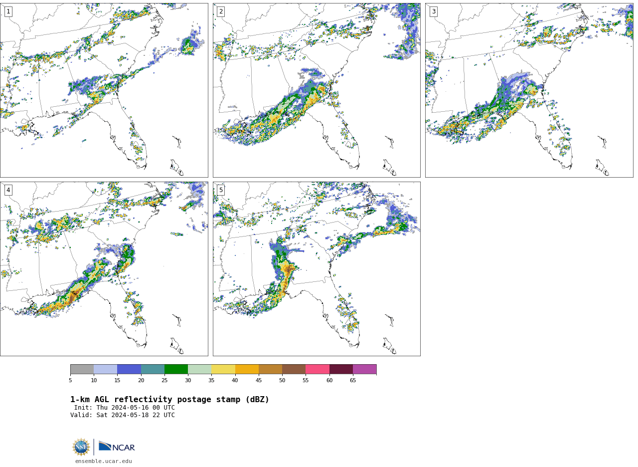Click the gray 5-10 dBZ color swatch
Viewport: 638px width, 467px height.
tap(82, 369)
